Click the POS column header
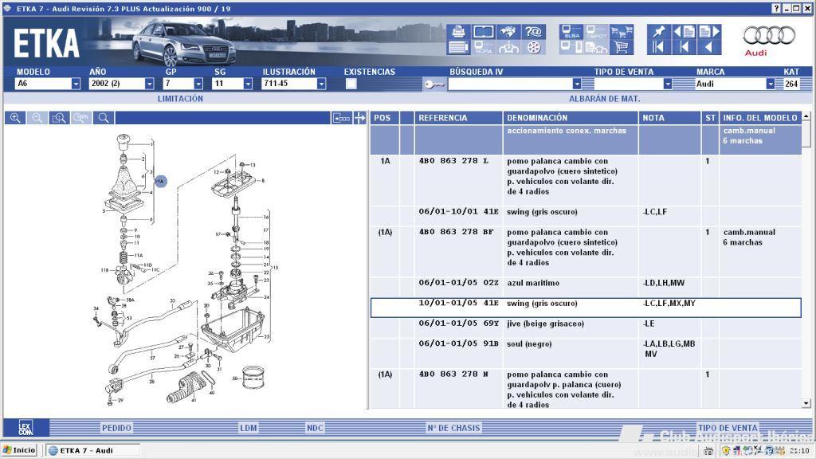 pos(384,118)
